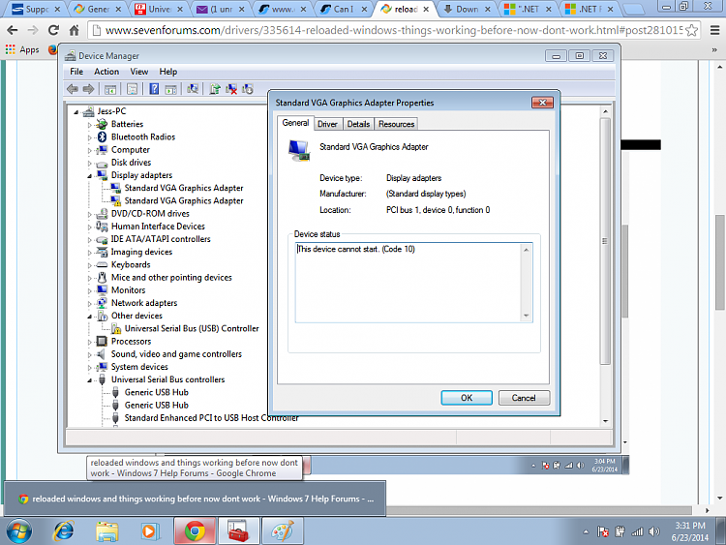This screenshot has width=726, height=545.
Task: Click the Back arrow in Device Manager toolbar
Action: coord(73,89)
